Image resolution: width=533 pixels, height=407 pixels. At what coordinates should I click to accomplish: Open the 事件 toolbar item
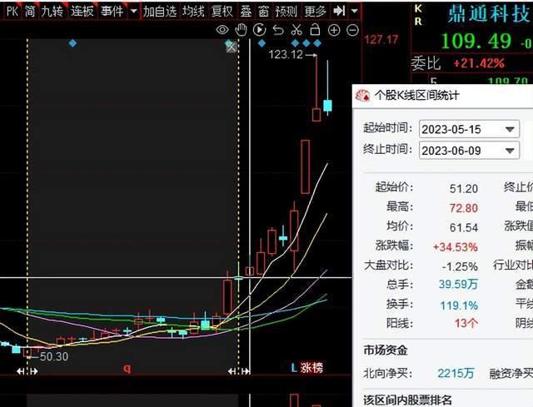click(x=112, y=11)
